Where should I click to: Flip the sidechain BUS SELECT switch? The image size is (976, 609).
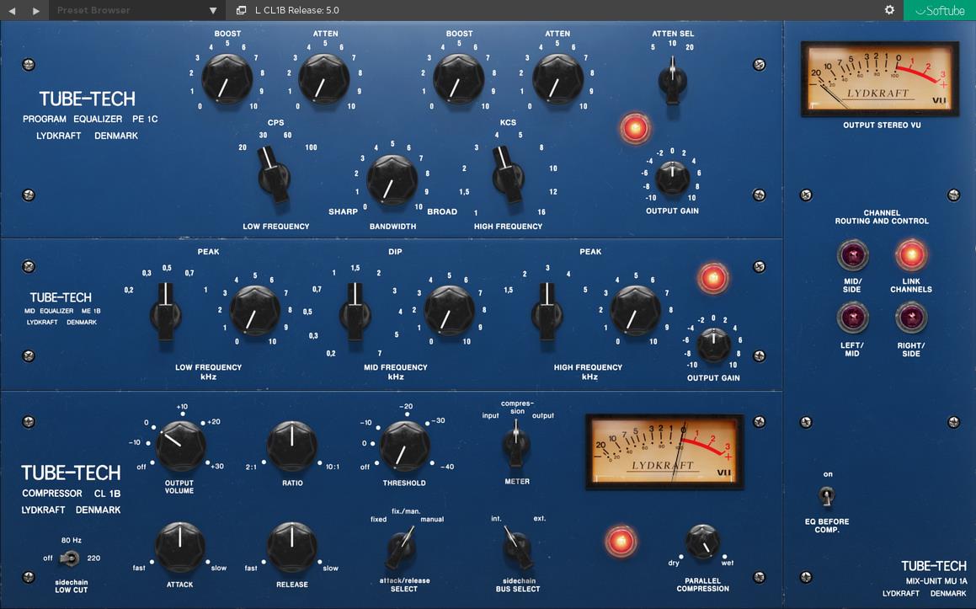click(x=516, y=547)
